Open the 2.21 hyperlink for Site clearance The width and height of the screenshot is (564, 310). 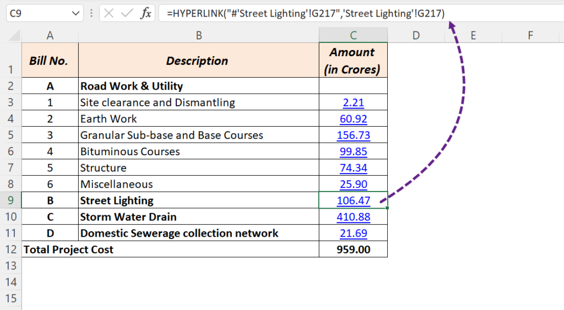pos(353,102)
